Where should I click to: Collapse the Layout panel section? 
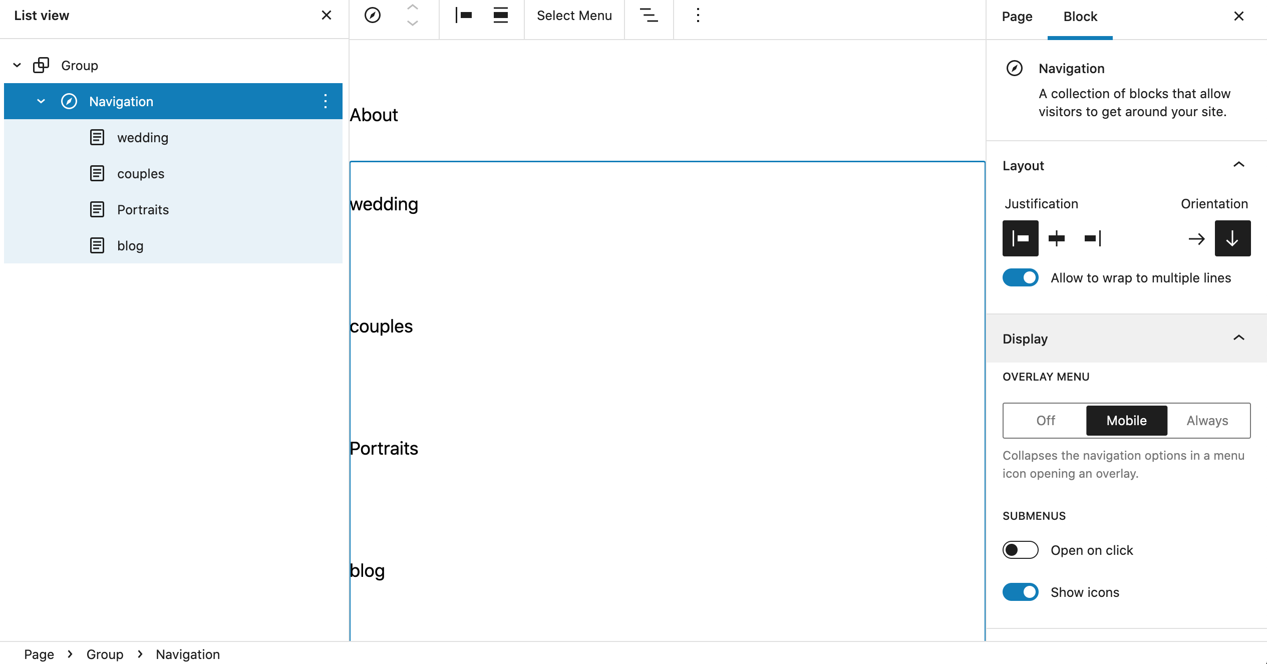(x=1238, y=165)
